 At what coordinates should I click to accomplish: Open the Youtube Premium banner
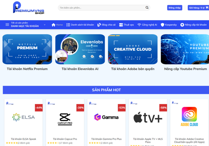[x=185, y=49]
